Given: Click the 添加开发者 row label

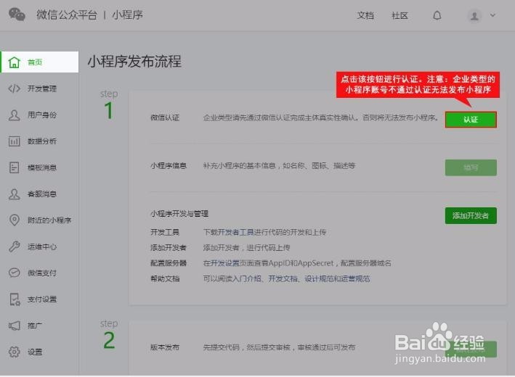Looking at the screenshot, I should (x=169, y=248).
